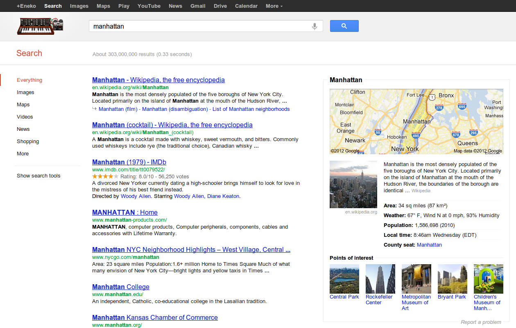Screen dimensions: 516x328
Task: Click the Rockefeller Center thumbnail image
Action: coord(380,279)
